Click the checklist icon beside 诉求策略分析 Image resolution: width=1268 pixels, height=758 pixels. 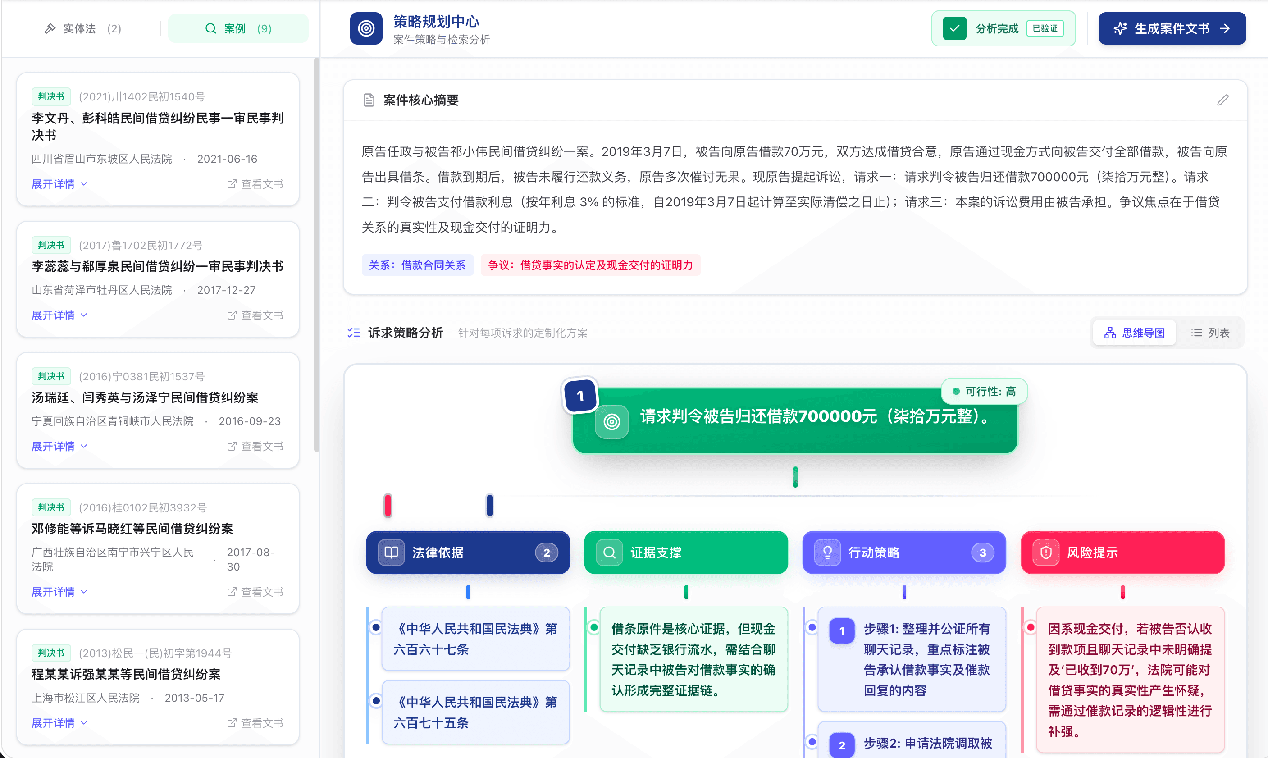click(353, 333)
